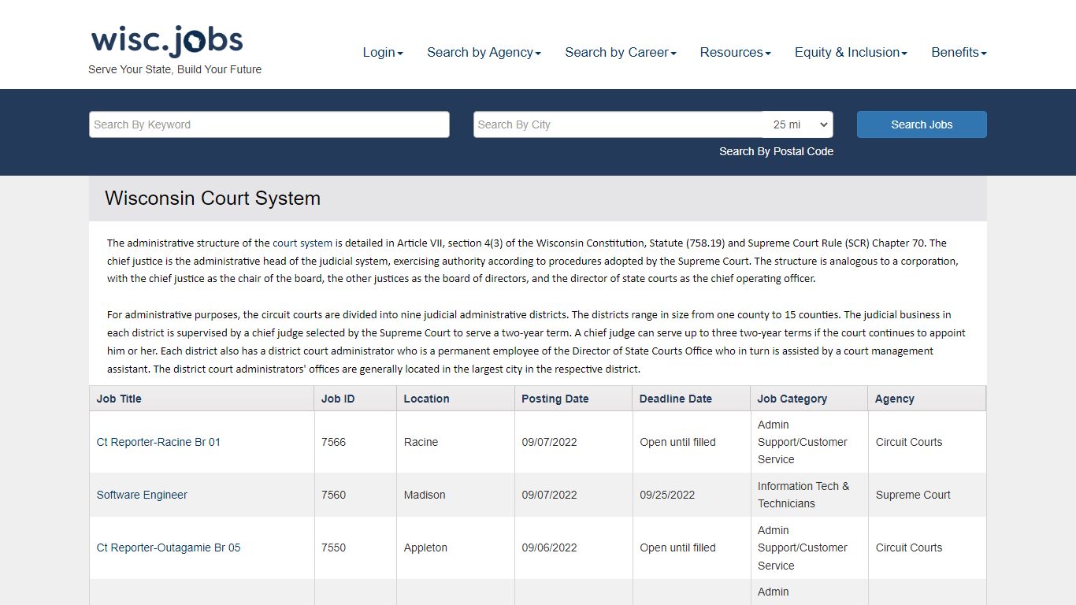The height and width of the screenshot is (605, 1076).
Task: Click the 09/25/2022 deadline cell
Action: (692, 495)
